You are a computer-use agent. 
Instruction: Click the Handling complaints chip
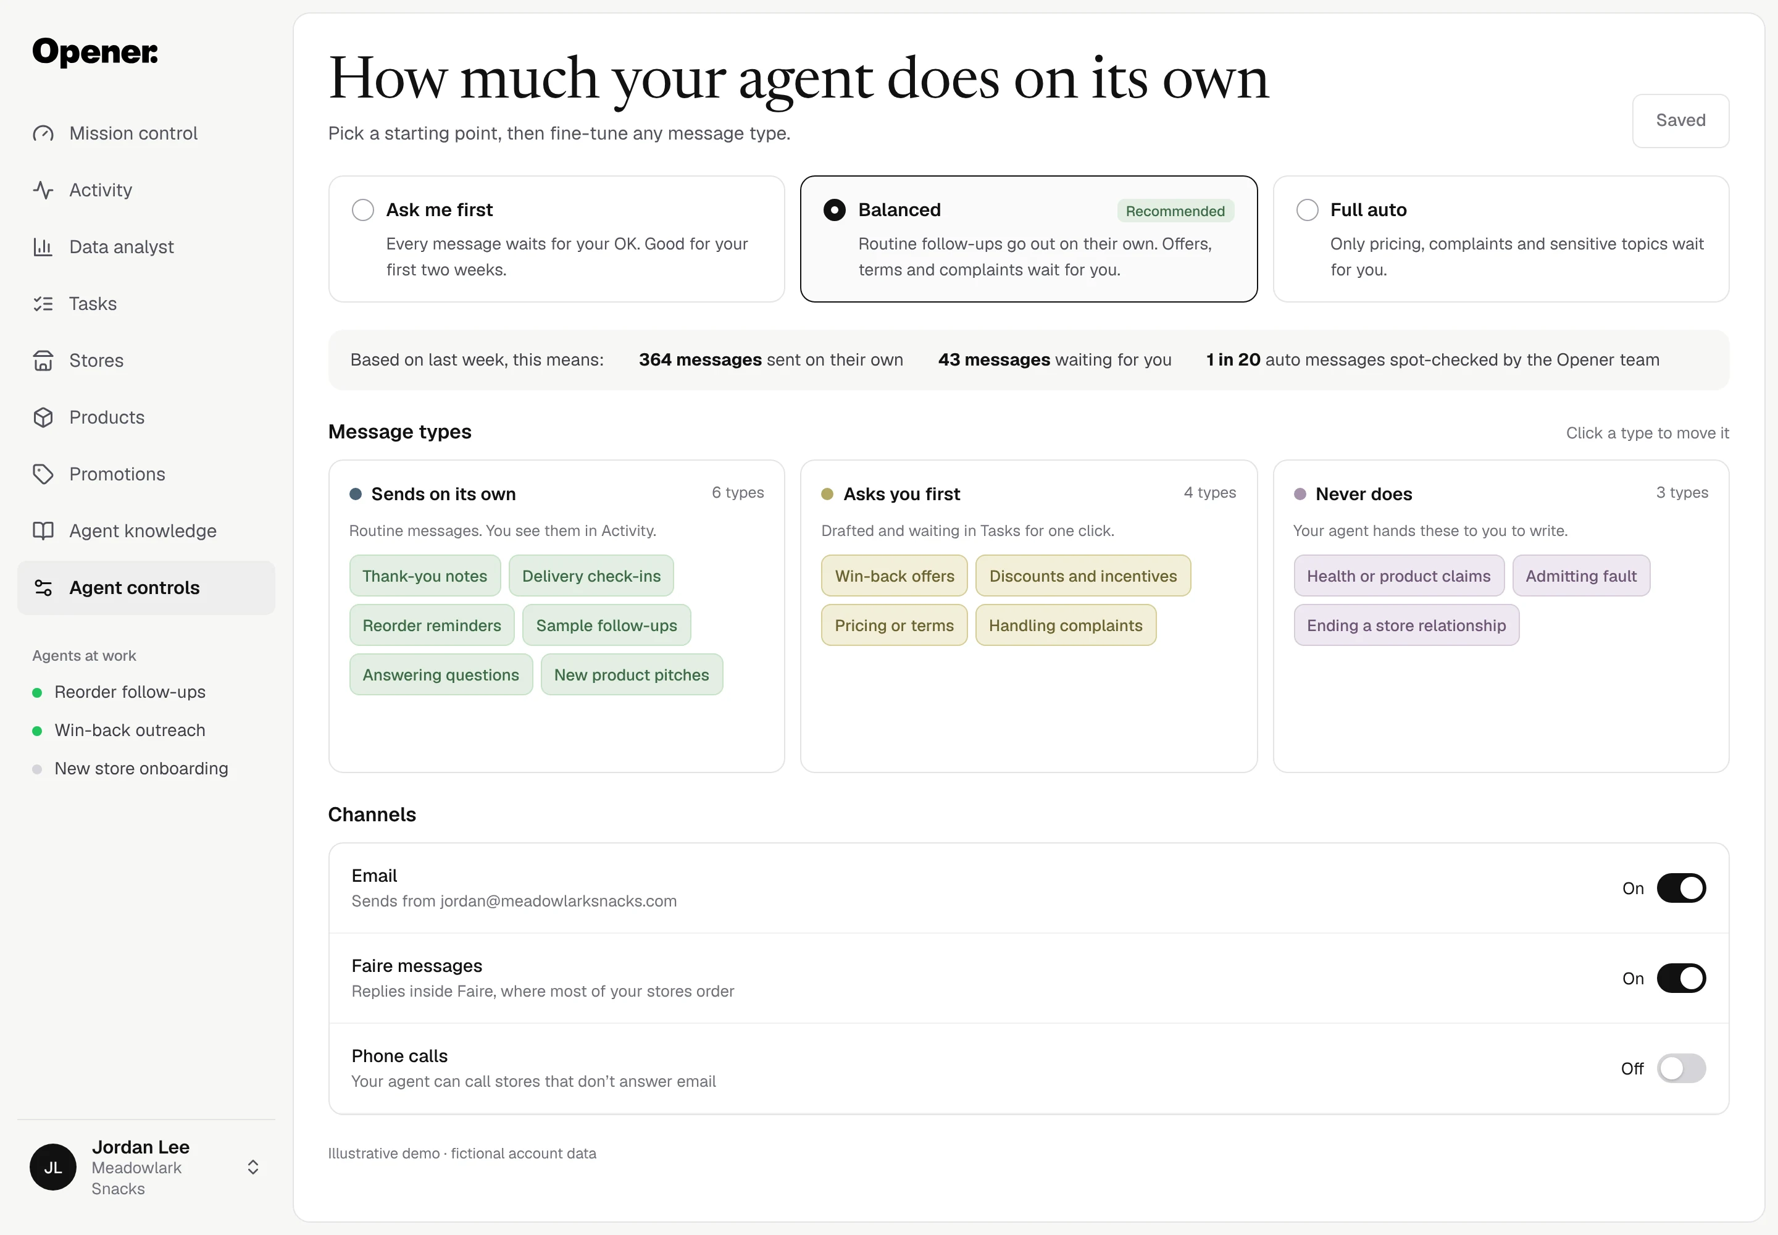pos(1064,626)
